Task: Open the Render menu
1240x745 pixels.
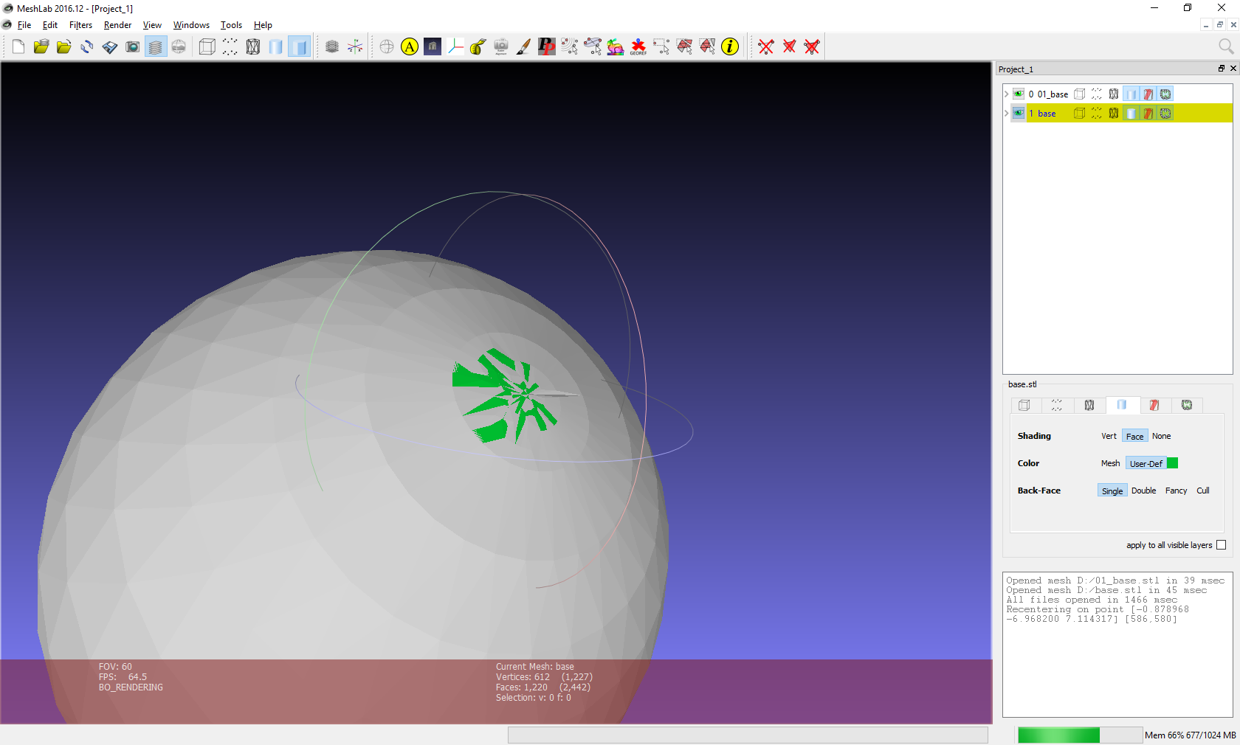Action: tap(117, 25)
